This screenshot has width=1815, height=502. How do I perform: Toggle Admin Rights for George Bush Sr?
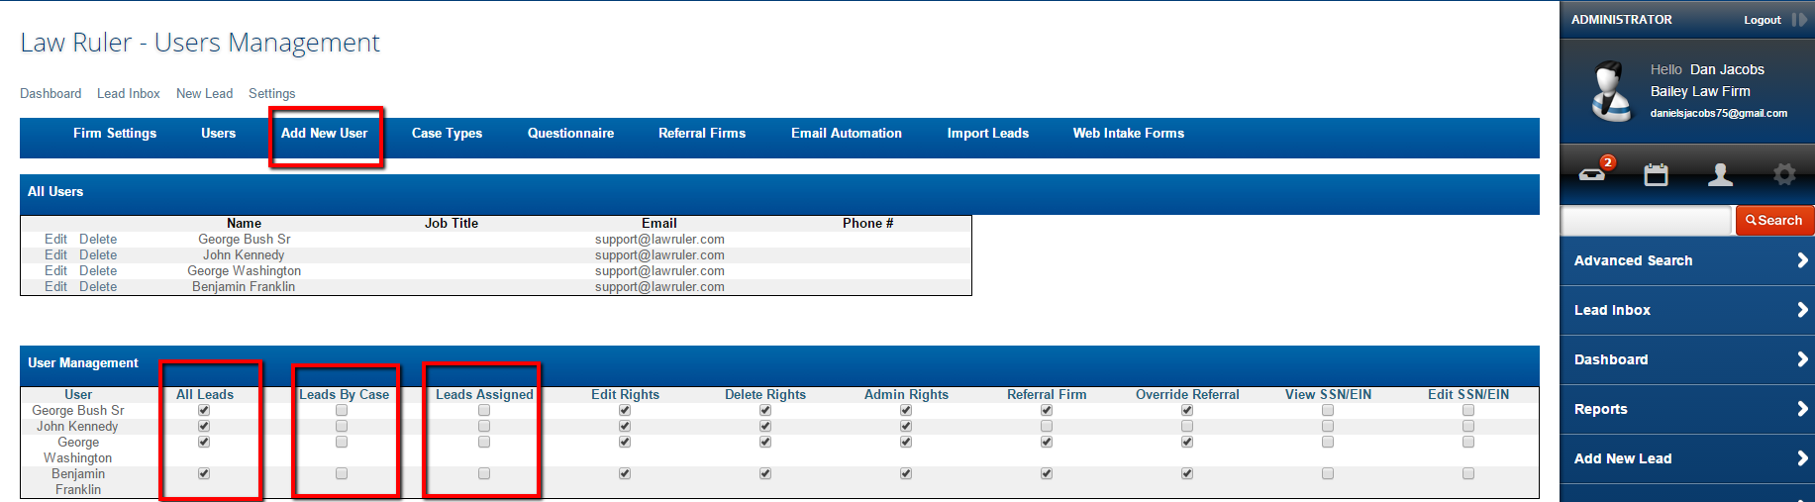pyautogui.click(x=906, y=410)
